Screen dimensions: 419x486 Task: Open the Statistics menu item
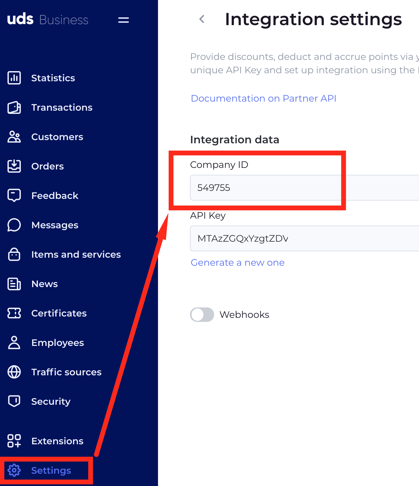pos(53,78)
